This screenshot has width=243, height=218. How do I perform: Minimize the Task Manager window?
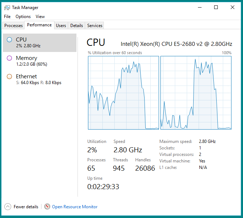click(200, 7)
